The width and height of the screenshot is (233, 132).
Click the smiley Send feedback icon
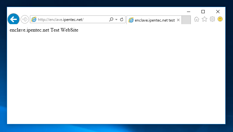tap(220, 19)
